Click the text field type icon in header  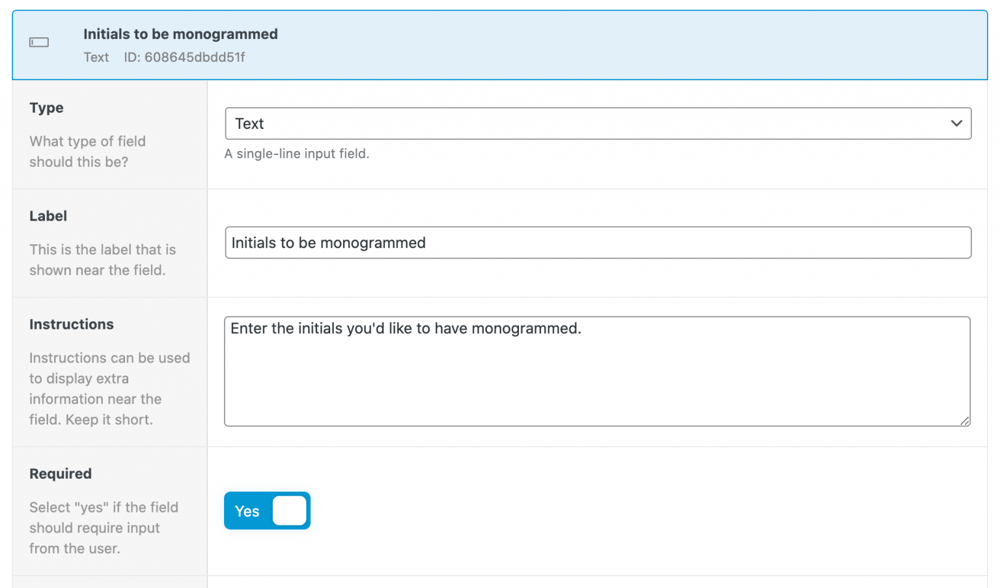39,42
